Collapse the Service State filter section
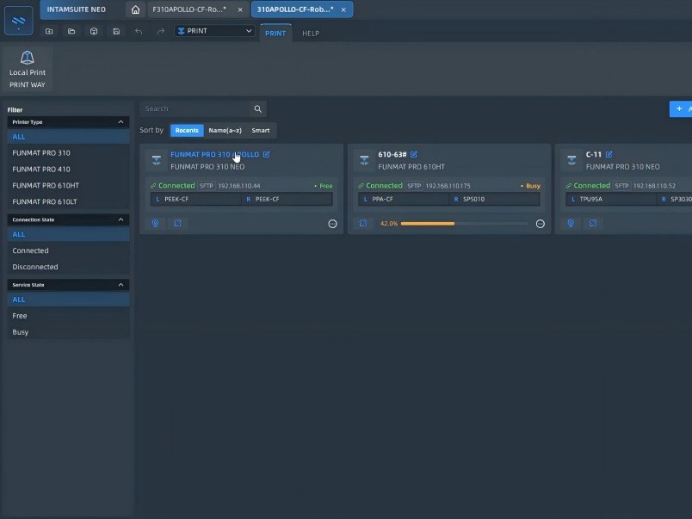 tap(120, 284)
